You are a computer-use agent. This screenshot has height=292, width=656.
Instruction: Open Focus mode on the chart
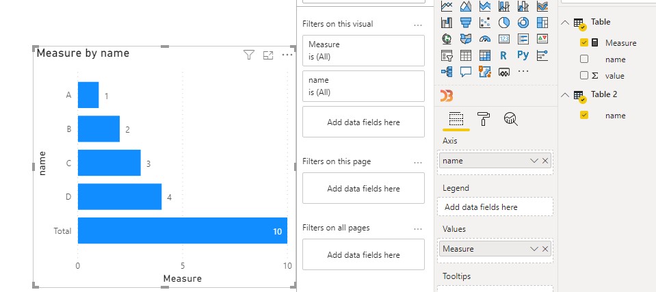(268, 55)
